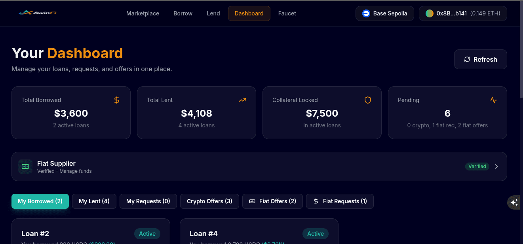Click the banknote icon beside Fiat Supplier
523x244 pixels.
(x=25, y=166)
